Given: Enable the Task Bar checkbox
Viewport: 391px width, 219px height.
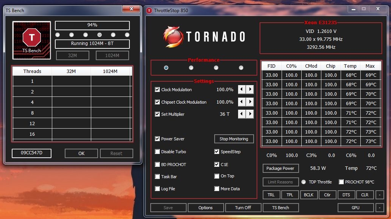Looking at the screenshot, I should 157,176.
